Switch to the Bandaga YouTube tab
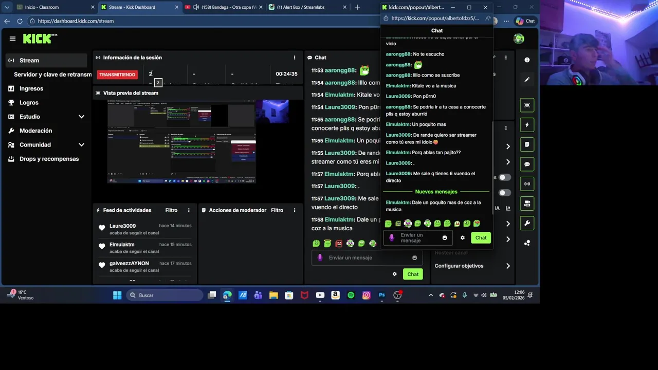The image size is (658, 370). (223, 7)
